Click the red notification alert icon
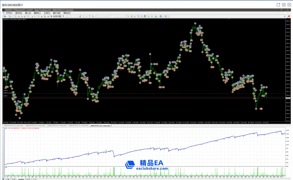This screenshot has width=293, height=180. [289, 16]
